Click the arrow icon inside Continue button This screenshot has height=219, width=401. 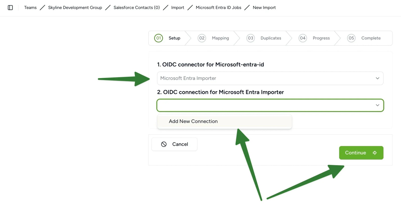pyautogui.click(x=375, y=153)
